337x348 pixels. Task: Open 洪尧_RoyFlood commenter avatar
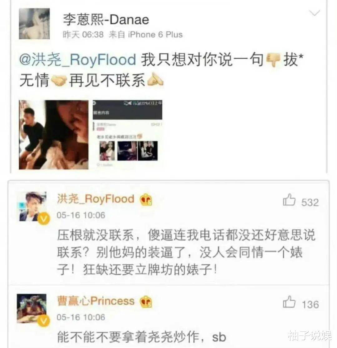[x=33, y=206]
